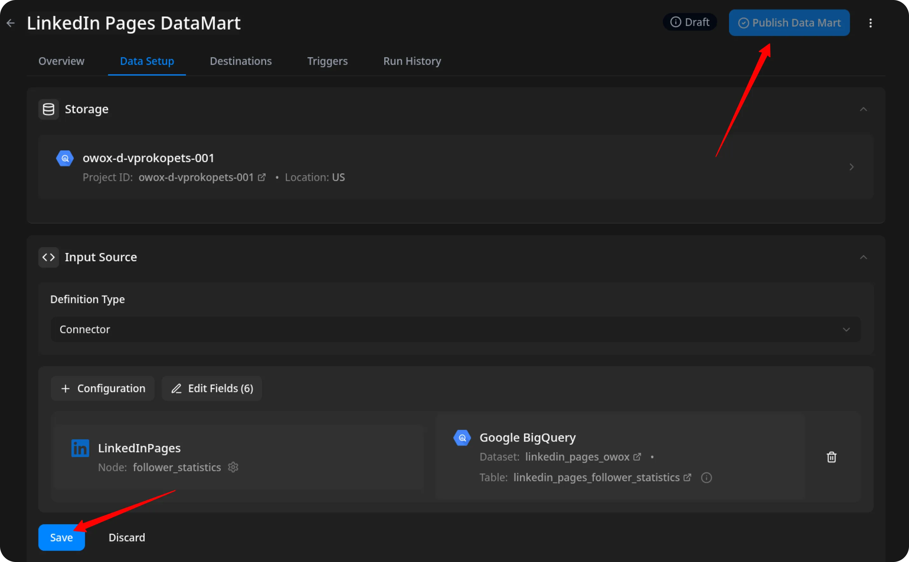This screenshot has height=562, width=909.
Task: Click the back arrow icon
Action: point(10,23)
